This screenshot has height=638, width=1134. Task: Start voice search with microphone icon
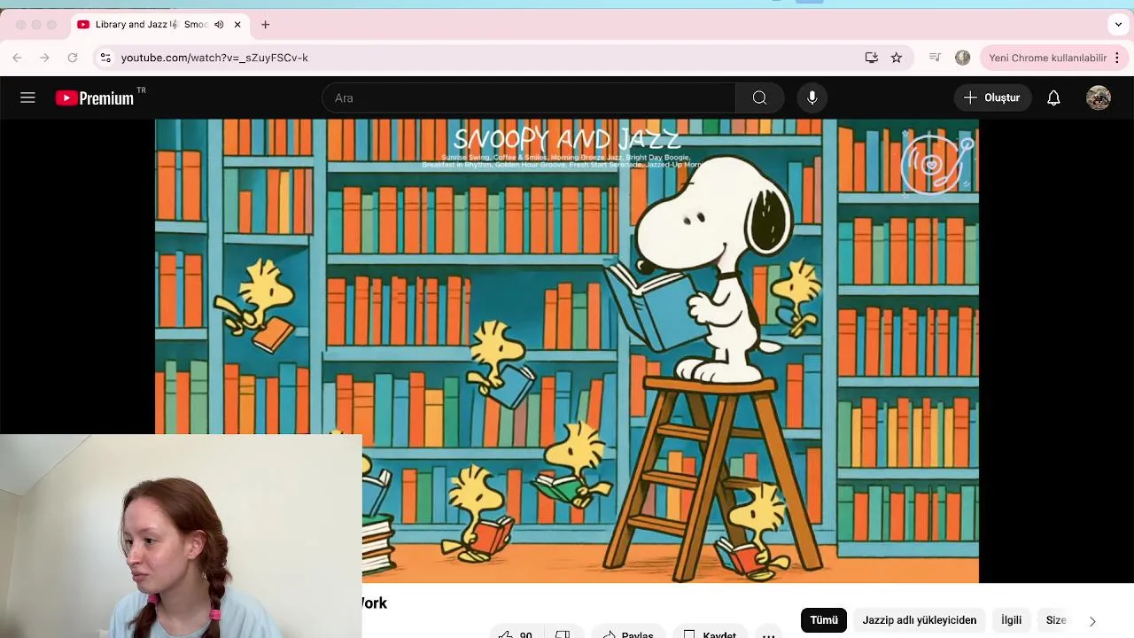[812, 97]
